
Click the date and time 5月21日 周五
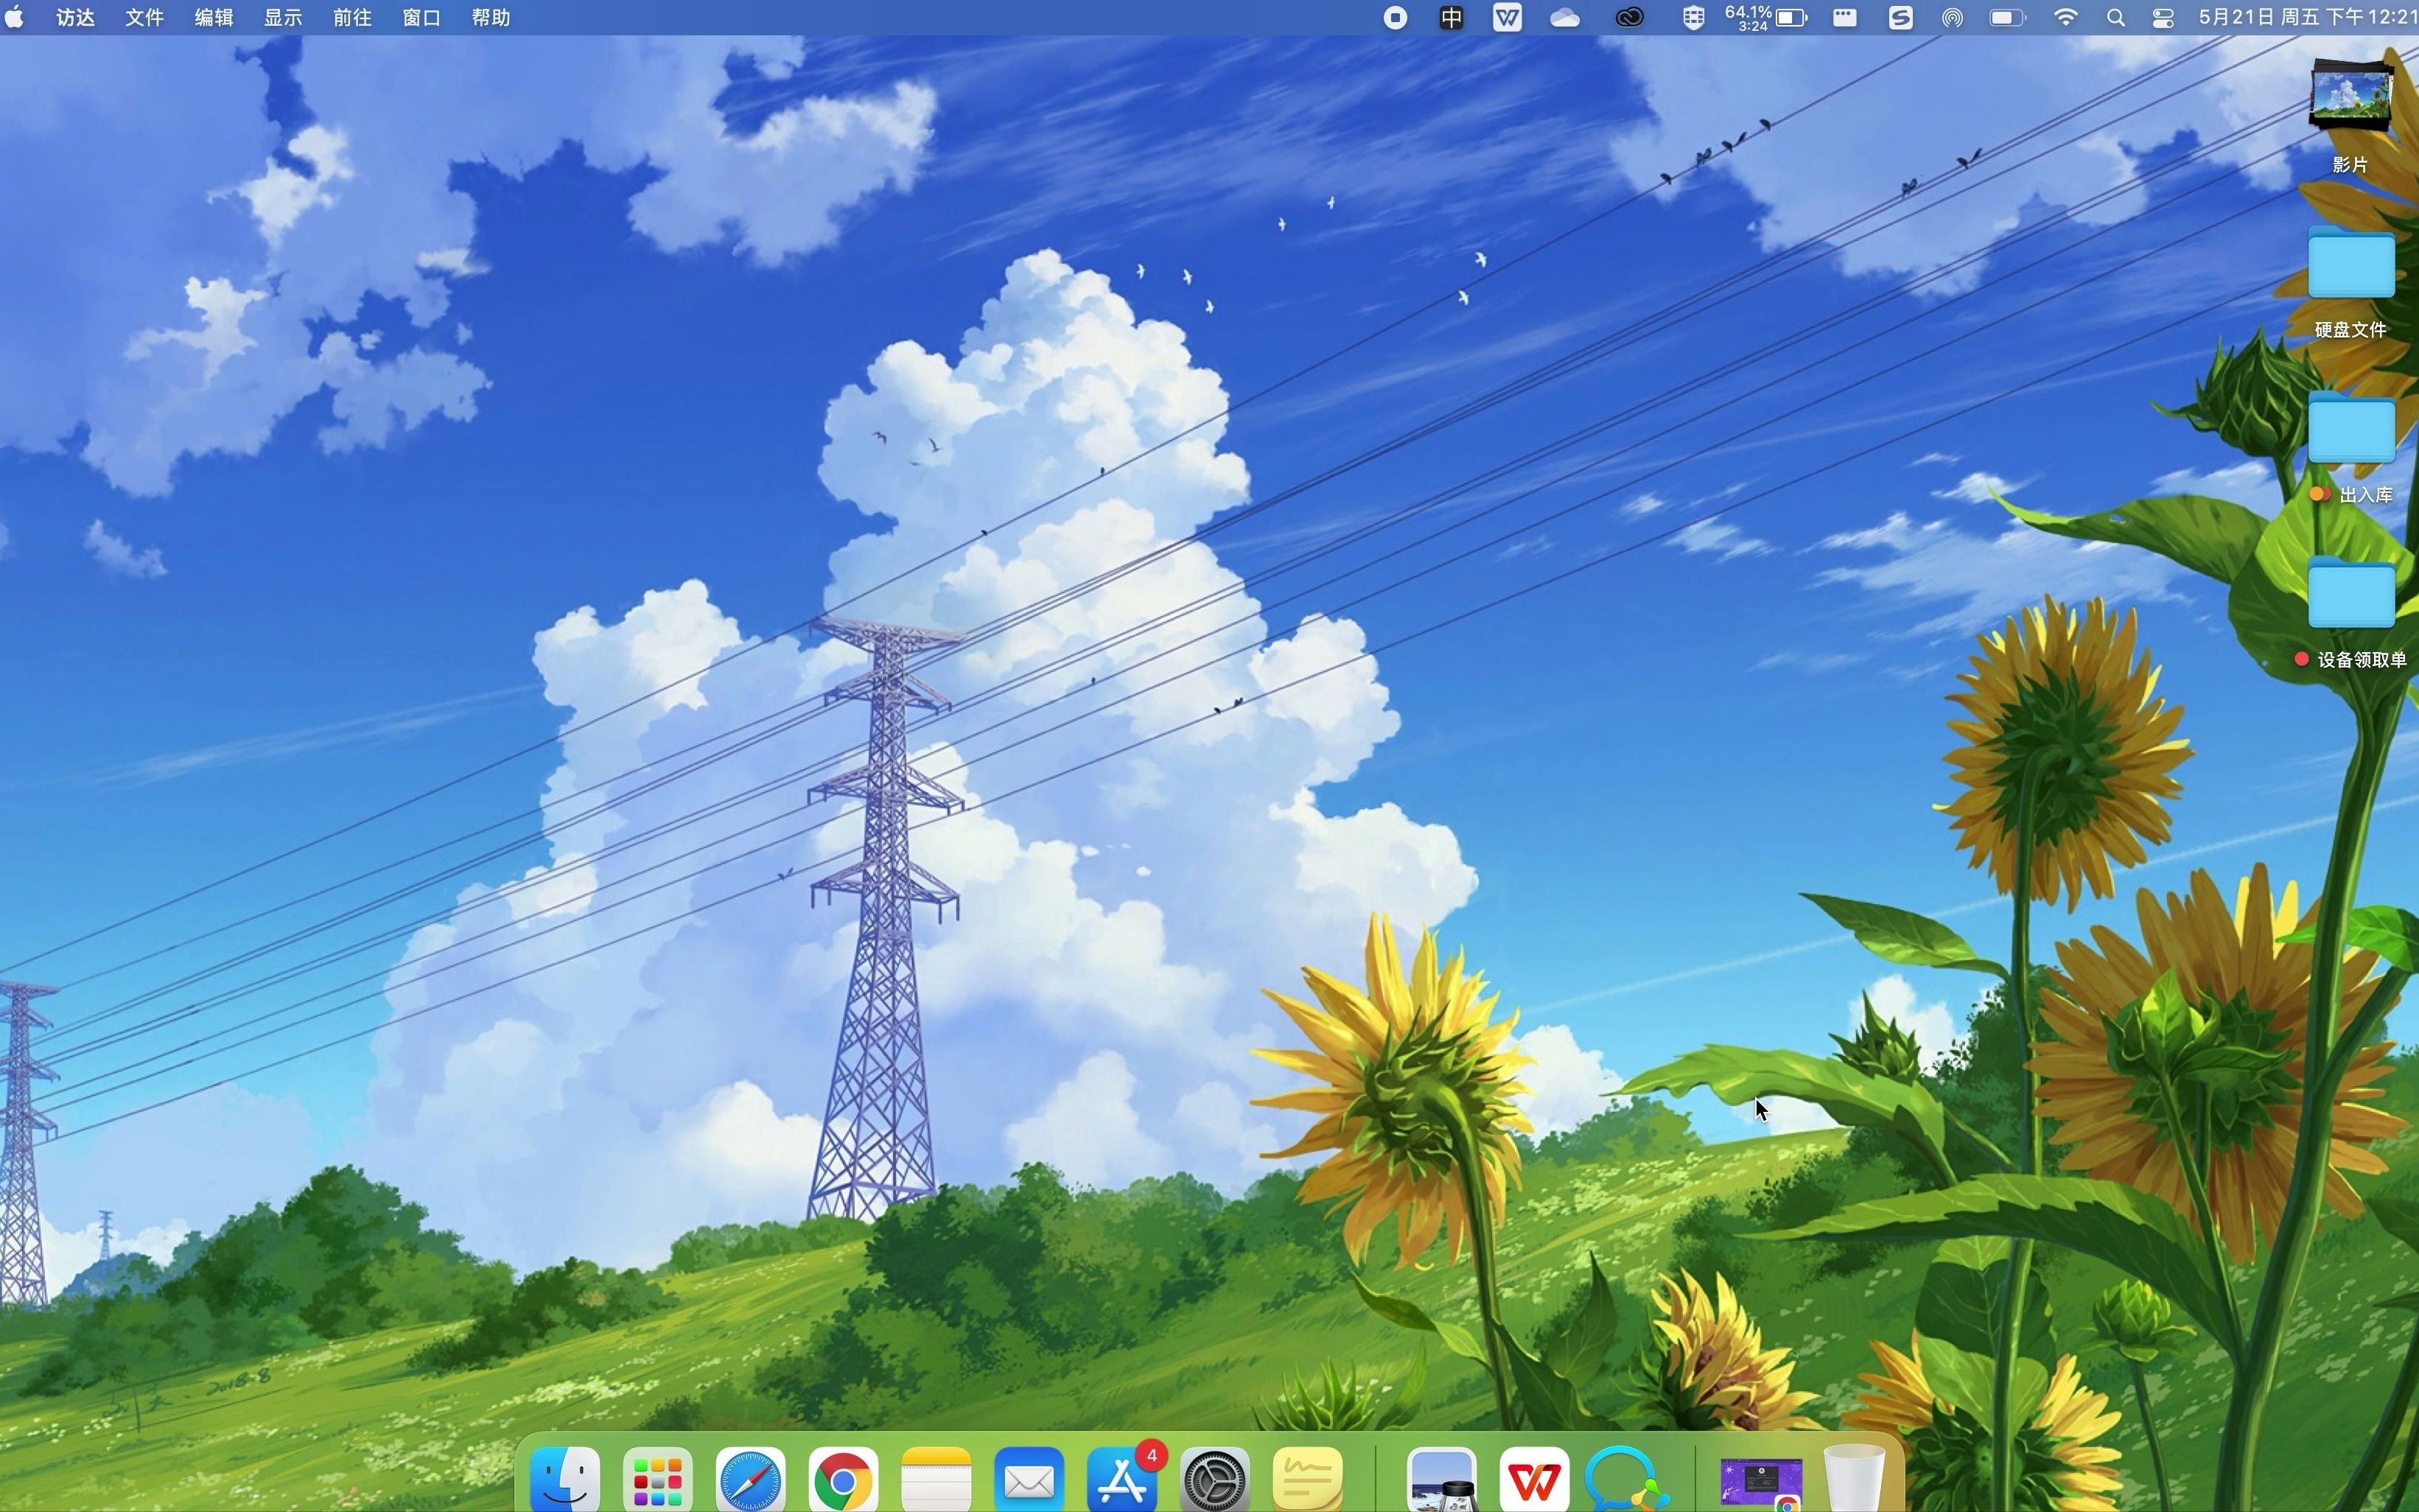coord(2309,17)
